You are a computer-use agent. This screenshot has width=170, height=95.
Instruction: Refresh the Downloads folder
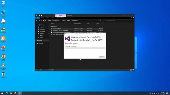point(101,21)
